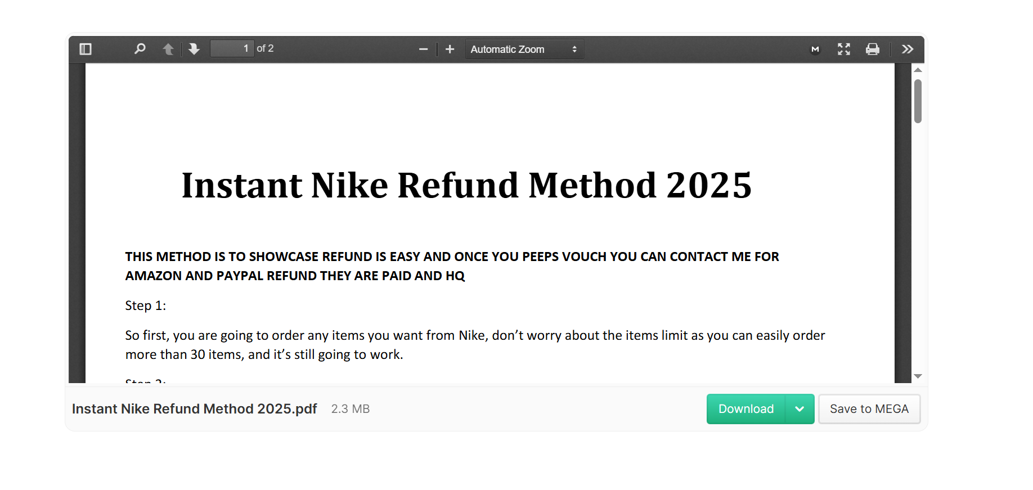
Task: Zoom in with the plus button
Action: [x=450, y=50]
